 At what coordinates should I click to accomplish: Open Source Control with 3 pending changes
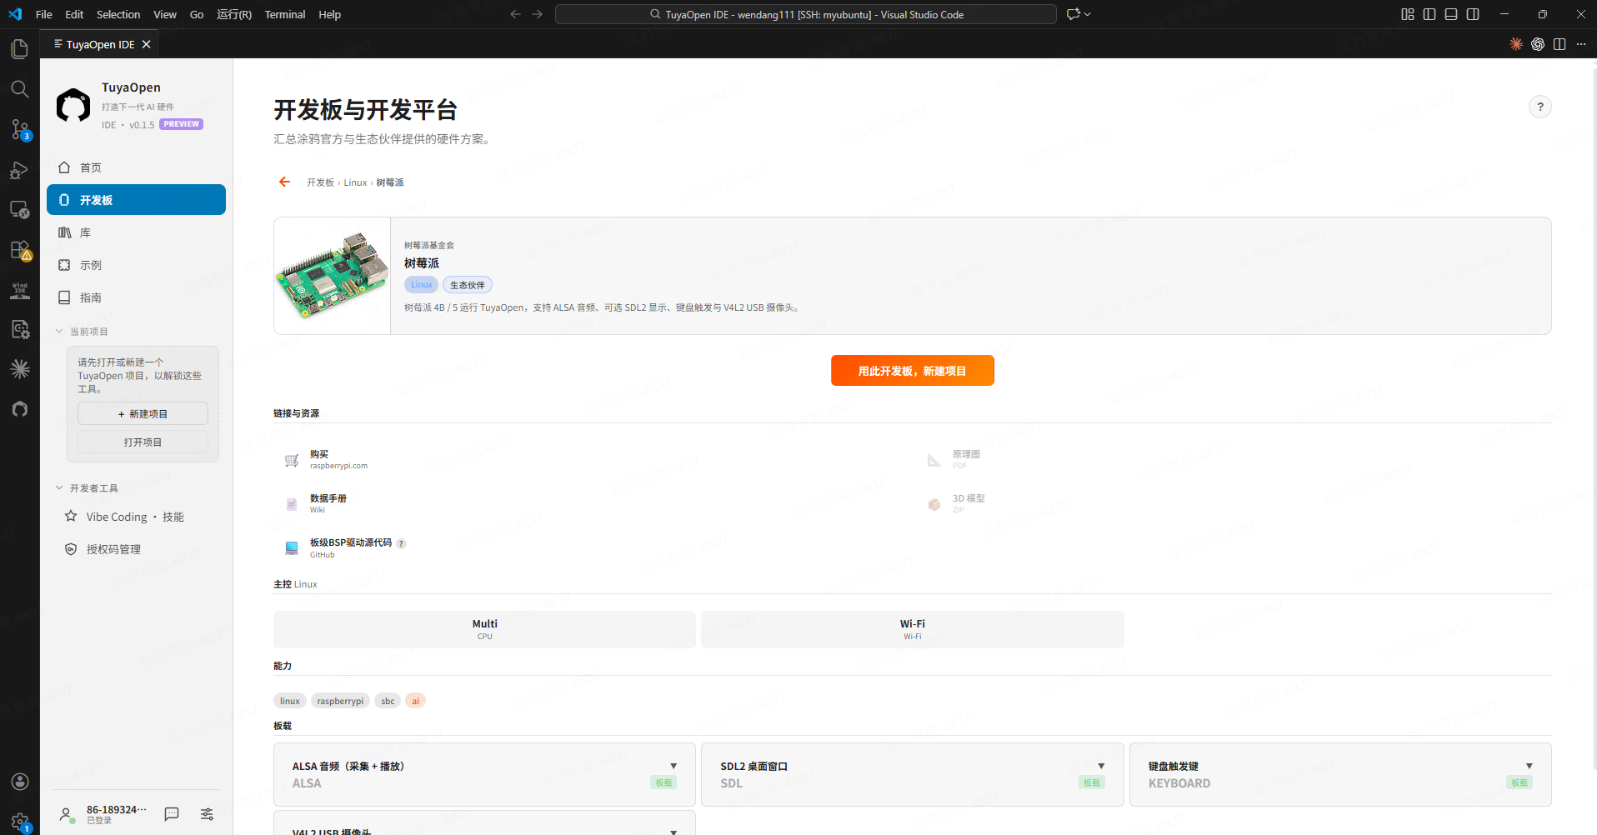pos(19,129)
